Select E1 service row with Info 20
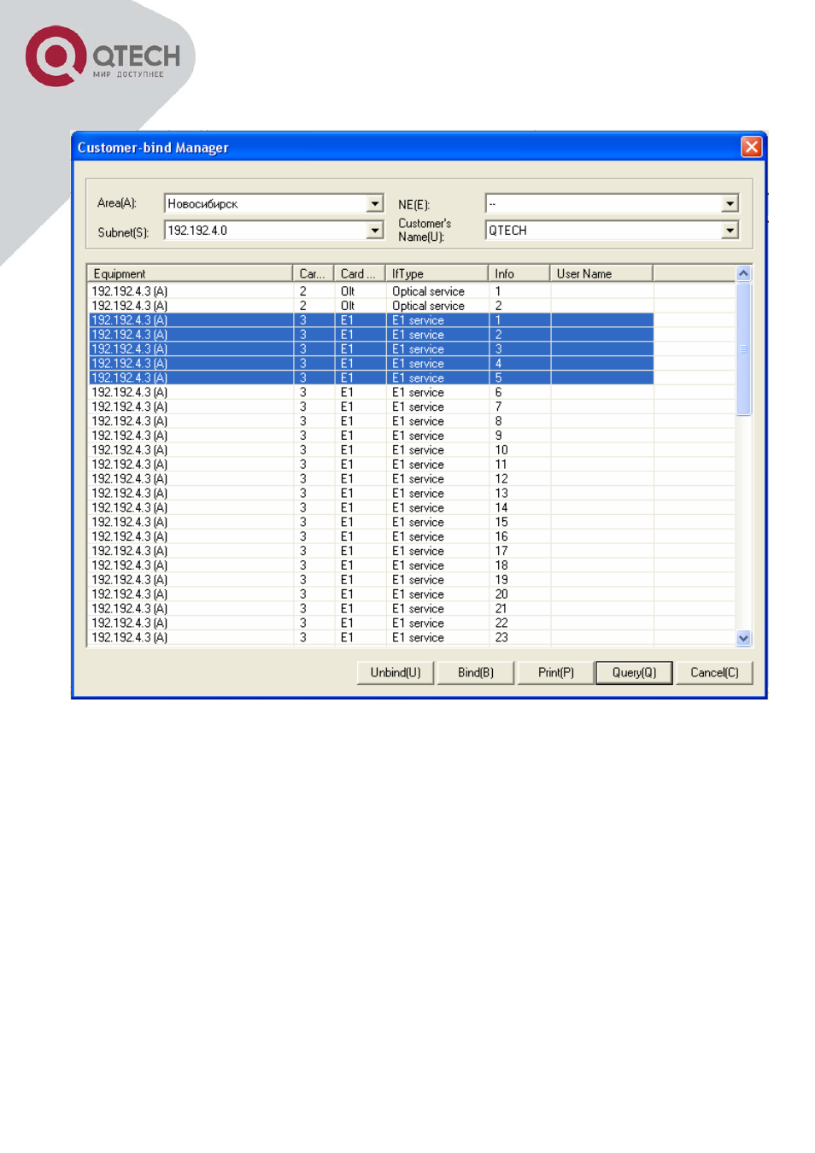The height and width of the screenshot is (1153, 815). click(x=371, y=594)
